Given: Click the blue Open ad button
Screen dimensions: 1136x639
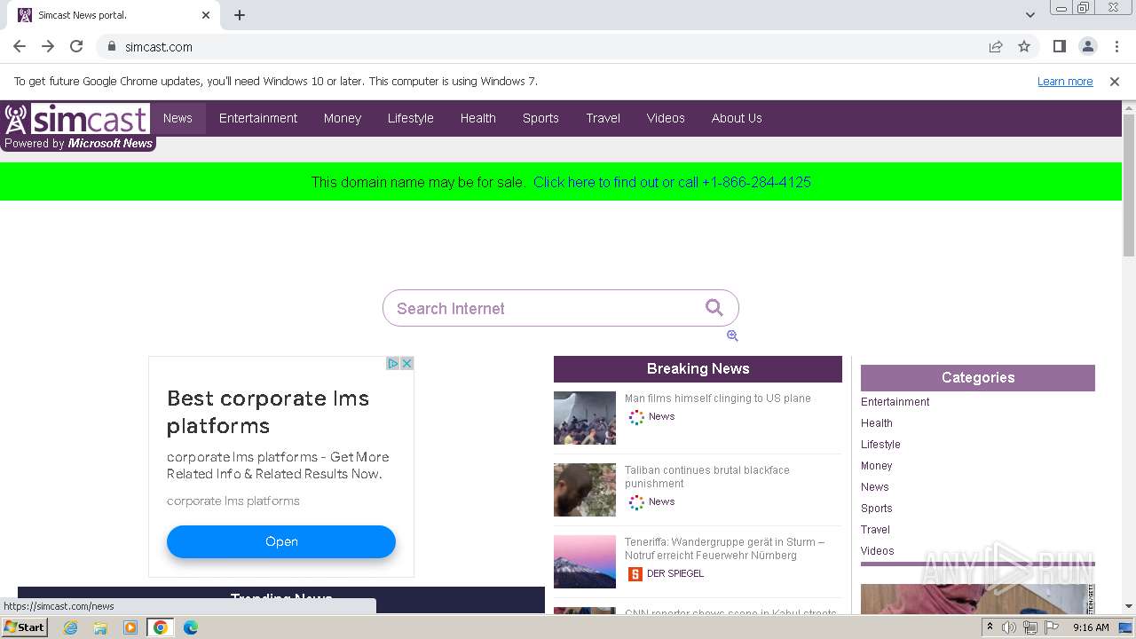Looking at the screenshot, I should pyautogui.click(x=281, y=541).
